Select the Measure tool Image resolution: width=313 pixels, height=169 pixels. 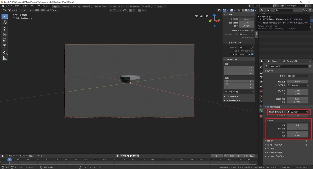click(5, 58)
